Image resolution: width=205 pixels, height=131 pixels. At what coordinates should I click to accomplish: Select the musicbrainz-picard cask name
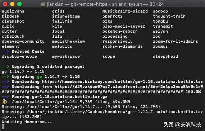coord(125,11)
